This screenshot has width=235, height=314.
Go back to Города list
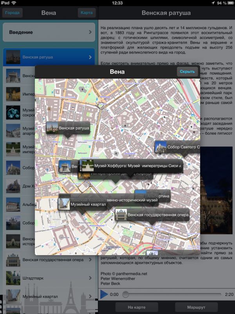(x=13, y=13)
